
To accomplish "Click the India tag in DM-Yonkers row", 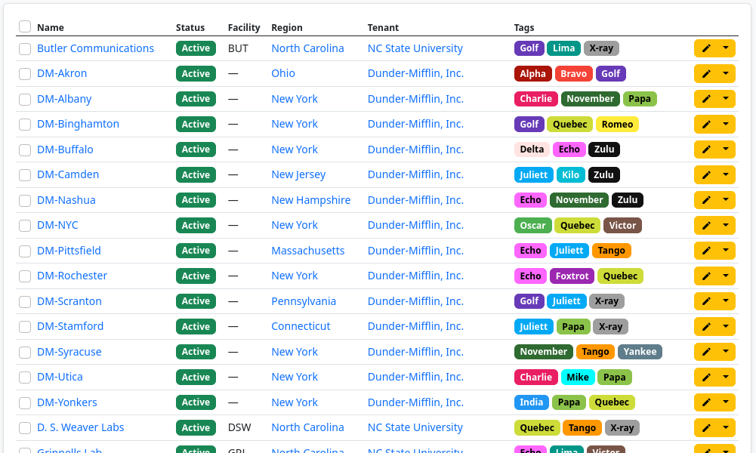I will point(532,402).
